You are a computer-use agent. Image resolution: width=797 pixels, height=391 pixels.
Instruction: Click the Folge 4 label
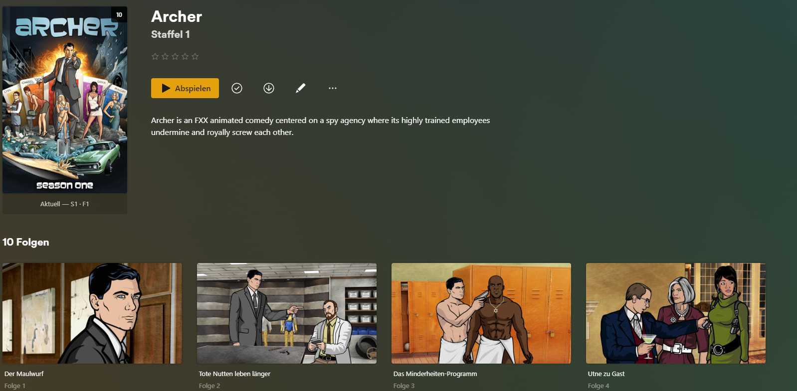[x=598, y=386]
